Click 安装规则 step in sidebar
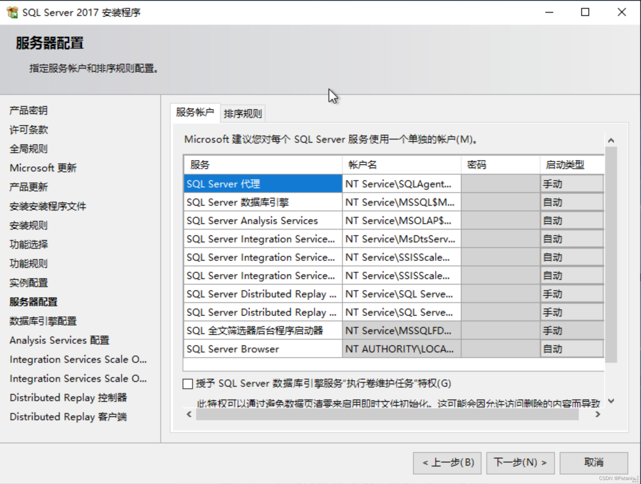The width and height of the screenshot is (641, 484). [x=29, y=225]
